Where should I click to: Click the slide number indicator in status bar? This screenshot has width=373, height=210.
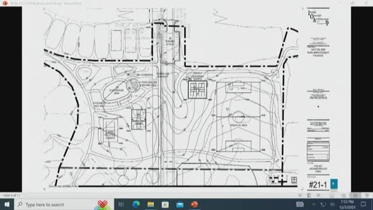[12, 195]
